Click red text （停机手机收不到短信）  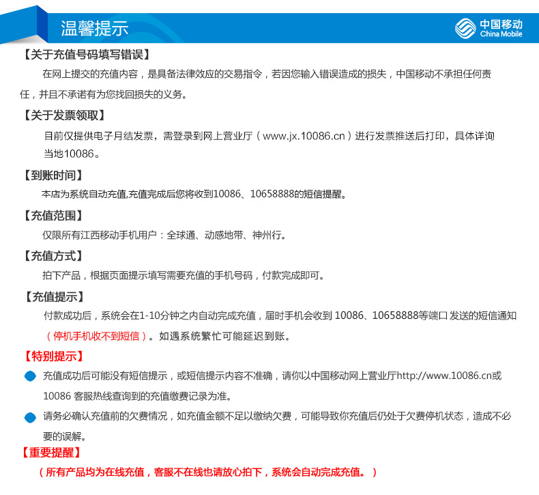click(x=96, y=336)
